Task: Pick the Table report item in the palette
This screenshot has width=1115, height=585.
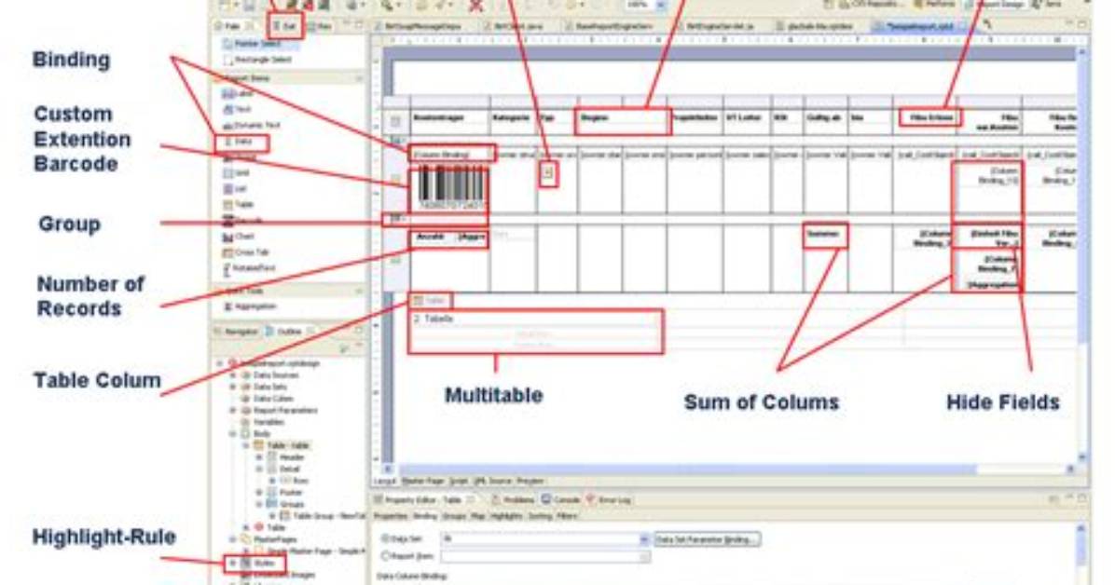Action: [239, 205]
